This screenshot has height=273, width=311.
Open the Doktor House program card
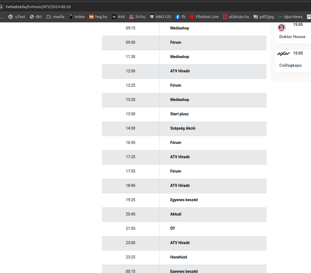292,37
